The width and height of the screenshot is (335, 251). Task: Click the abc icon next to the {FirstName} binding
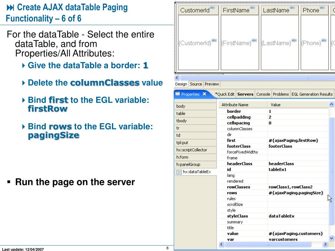[255, 41]
